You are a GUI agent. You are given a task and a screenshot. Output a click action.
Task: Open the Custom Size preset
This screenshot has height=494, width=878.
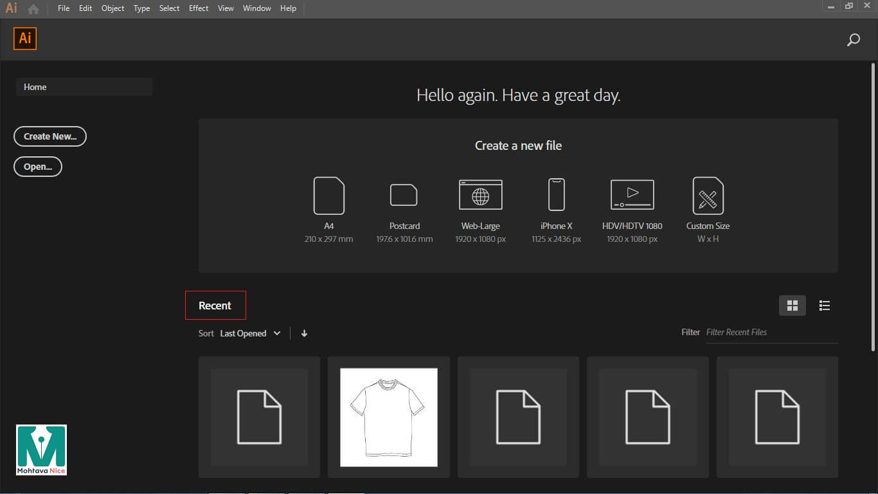pos(708,196)
